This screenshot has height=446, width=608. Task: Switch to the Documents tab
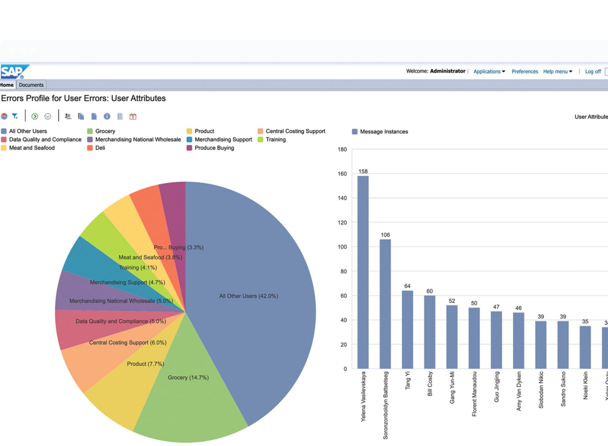tap(31, 85)
